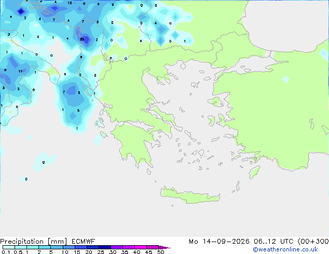Select the 10–15 mm blue legend swatch

(68, 247)
